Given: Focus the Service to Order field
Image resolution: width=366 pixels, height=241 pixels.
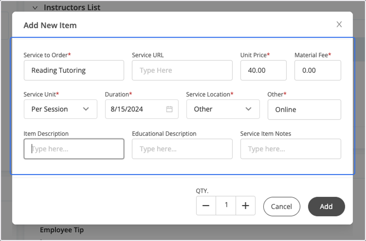Looking at the screenshot, I should tap(74, 70).
